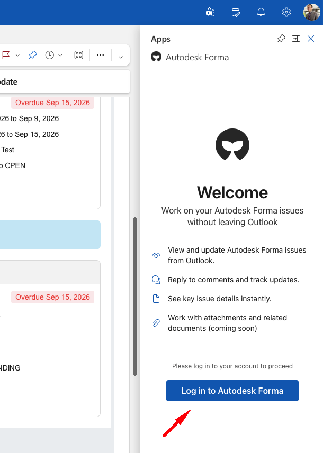Image resolution: width=323 pixels, height=453 pixels.
Task: Click 'View and update Autodesk Forma issues' text
Action: click(x=237, y=255)
